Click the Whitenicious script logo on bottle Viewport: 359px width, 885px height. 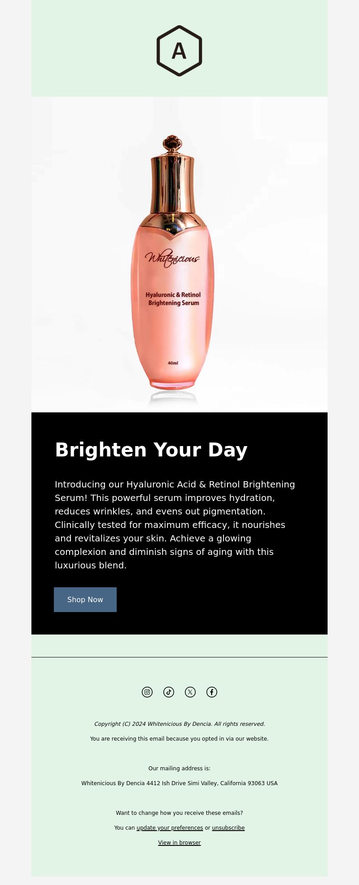point(172,258)
